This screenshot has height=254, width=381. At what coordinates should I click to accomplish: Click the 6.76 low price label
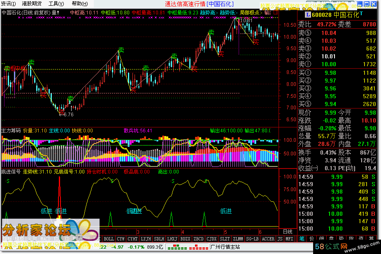[69, 114]
